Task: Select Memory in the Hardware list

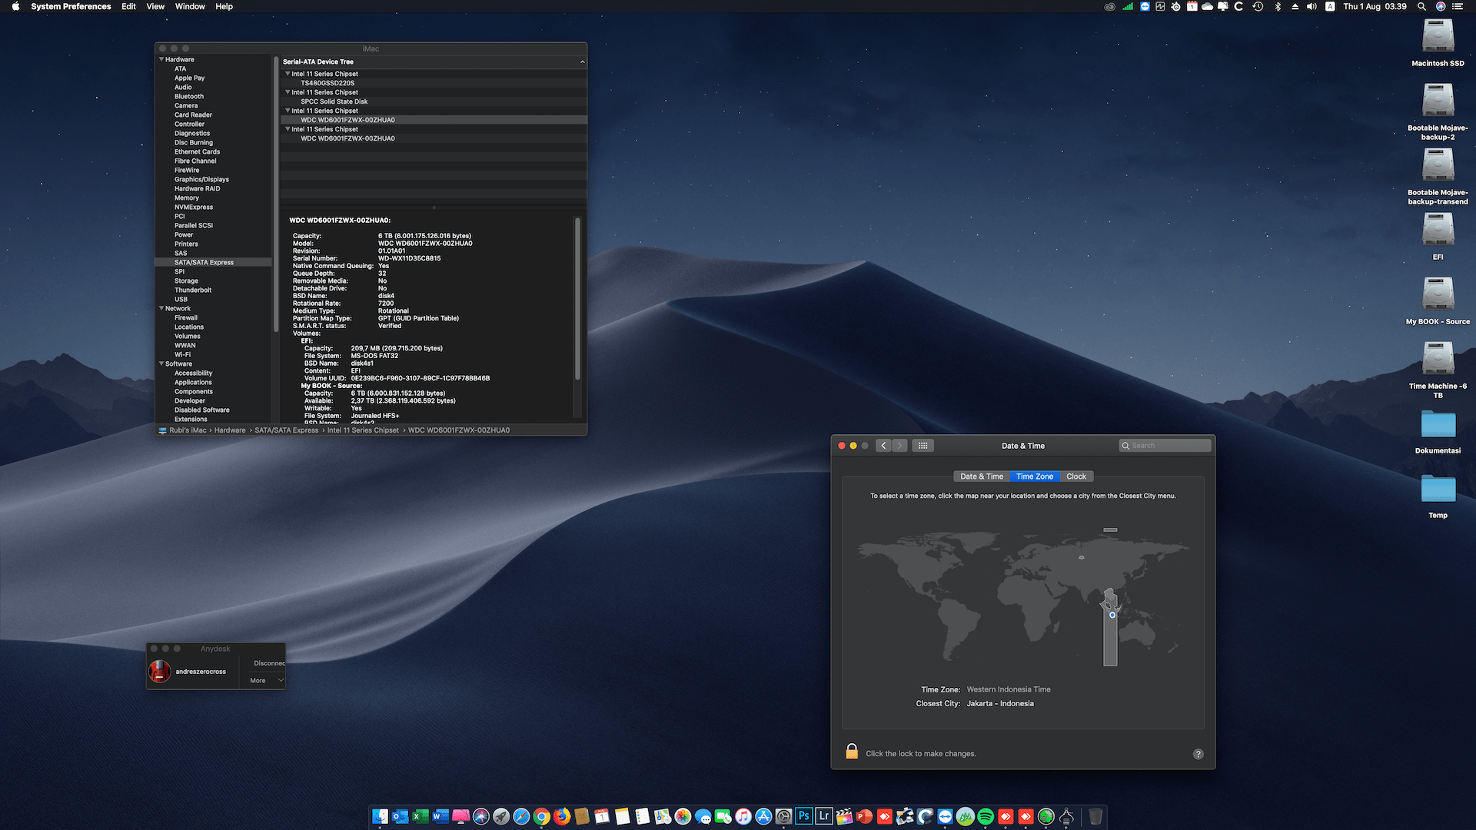Action: click(x=186, y=198)
